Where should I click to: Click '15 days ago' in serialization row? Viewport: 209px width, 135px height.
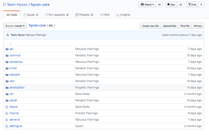[194, 88]
